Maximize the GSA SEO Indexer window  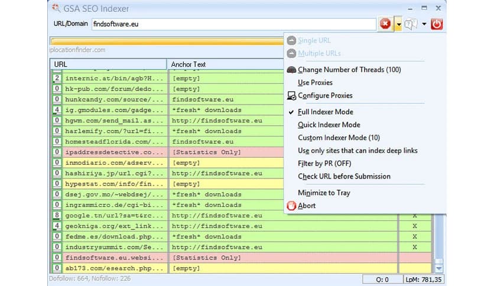[424, 8]
